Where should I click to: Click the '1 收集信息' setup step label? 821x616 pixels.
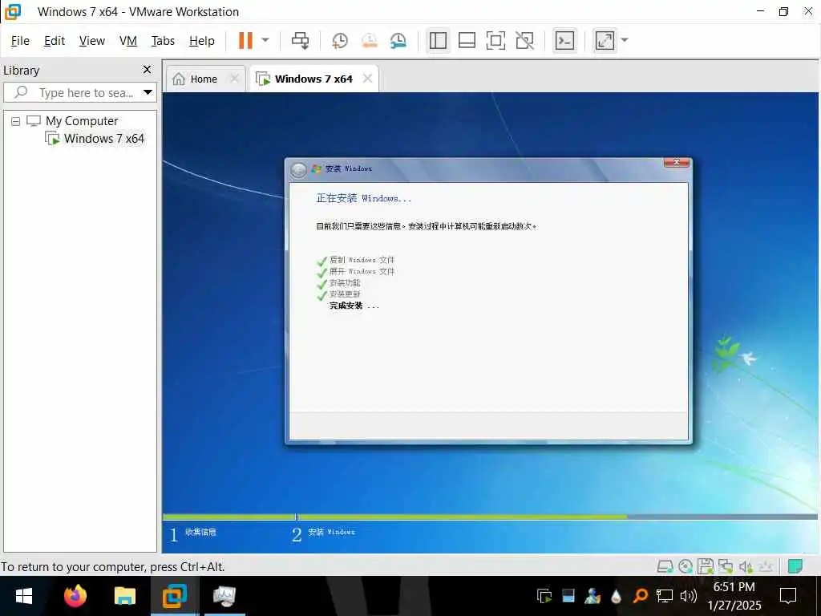pyautogui.click(x=192, y=533)
